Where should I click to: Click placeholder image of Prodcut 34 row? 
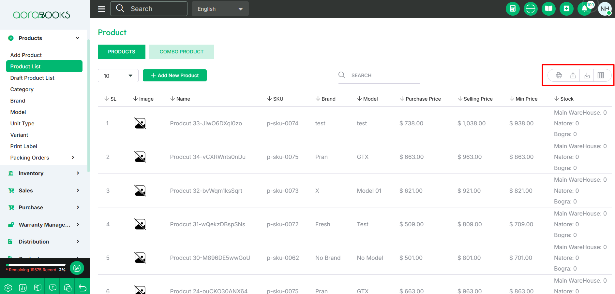140,157
